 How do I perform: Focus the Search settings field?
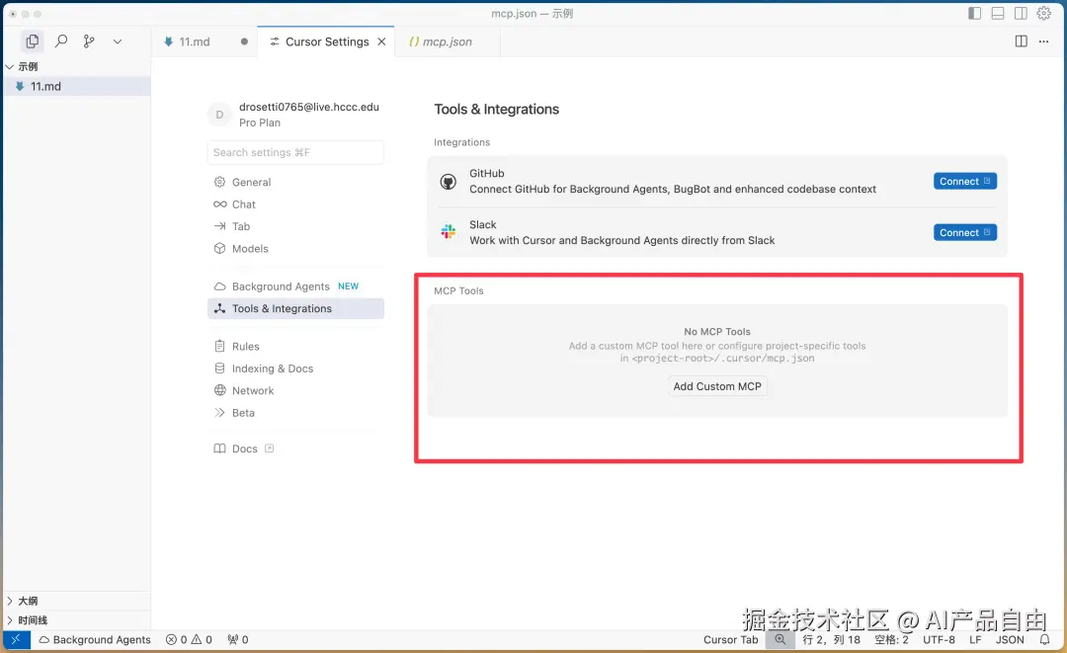[x=295, y=152]
